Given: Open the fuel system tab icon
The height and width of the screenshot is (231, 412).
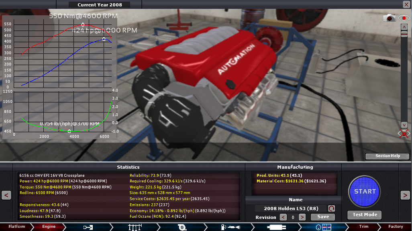Looking at the screenshot, I should coord(230,227).
